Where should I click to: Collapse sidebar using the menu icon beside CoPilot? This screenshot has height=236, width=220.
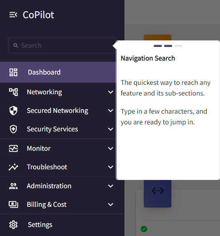(x=13, y=15)
